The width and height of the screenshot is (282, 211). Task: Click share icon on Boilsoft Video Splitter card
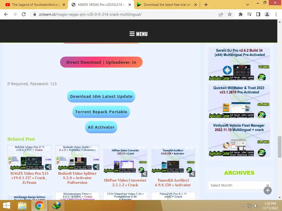click(96, 167)
